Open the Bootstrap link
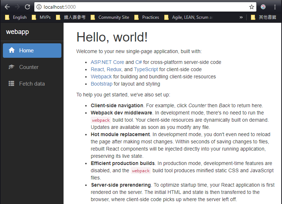The image size is (282, 204). tap(101, 84)
